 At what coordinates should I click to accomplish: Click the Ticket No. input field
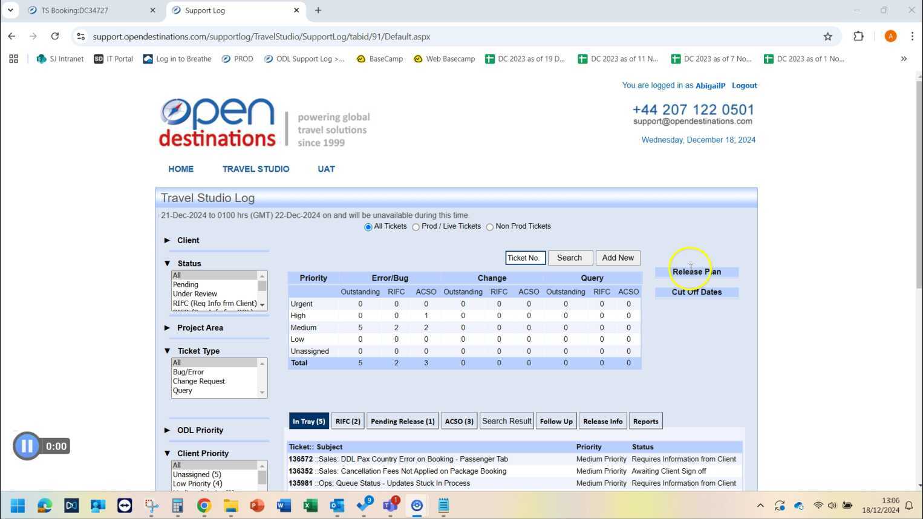[x=525, y=258]
